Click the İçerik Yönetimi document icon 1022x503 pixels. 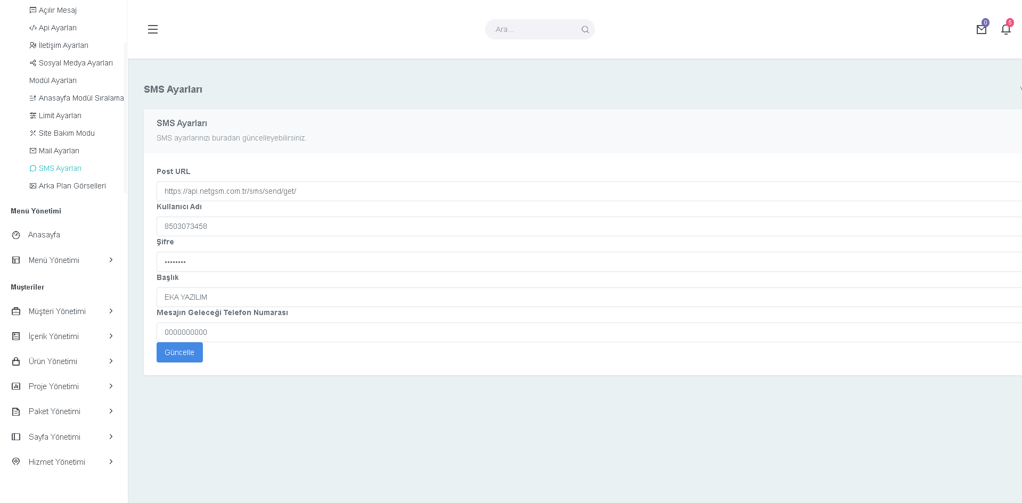click(x=16, y=336)
